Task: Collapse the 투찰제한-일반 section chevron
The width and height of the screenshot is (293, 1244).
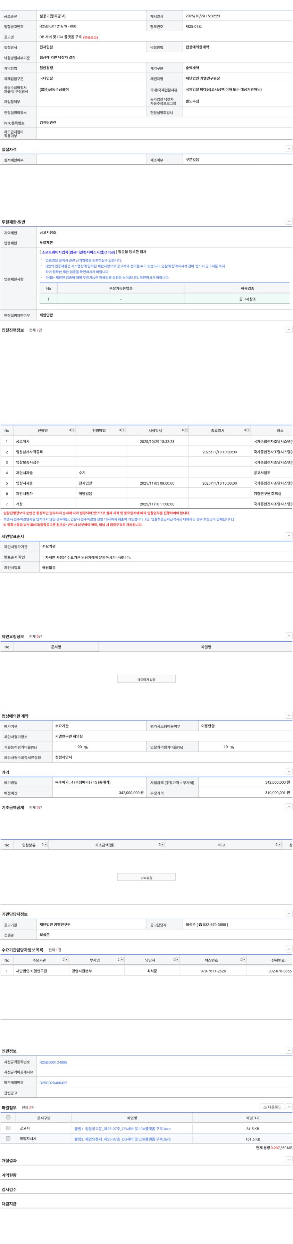Action: pyautogui.click(x=288, y=221)
